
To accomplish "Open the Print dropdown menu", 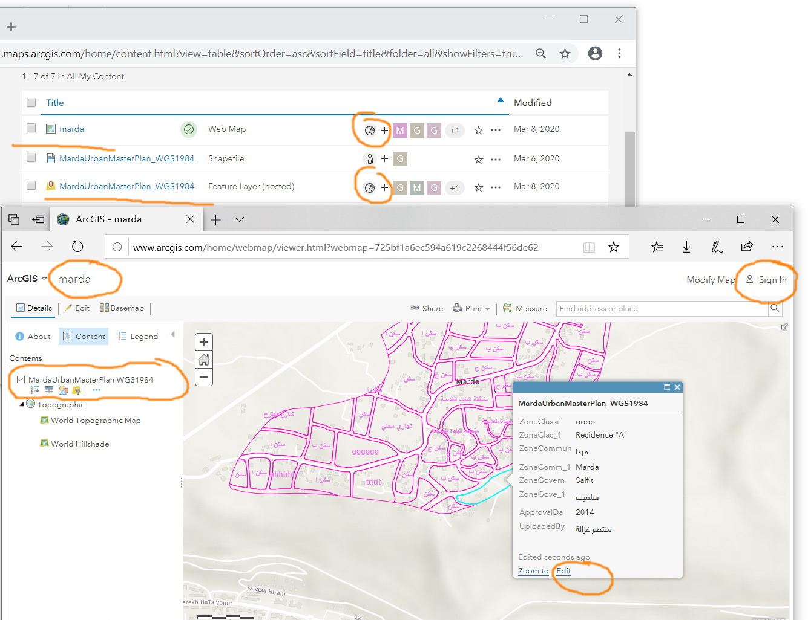I will [472, 309].
